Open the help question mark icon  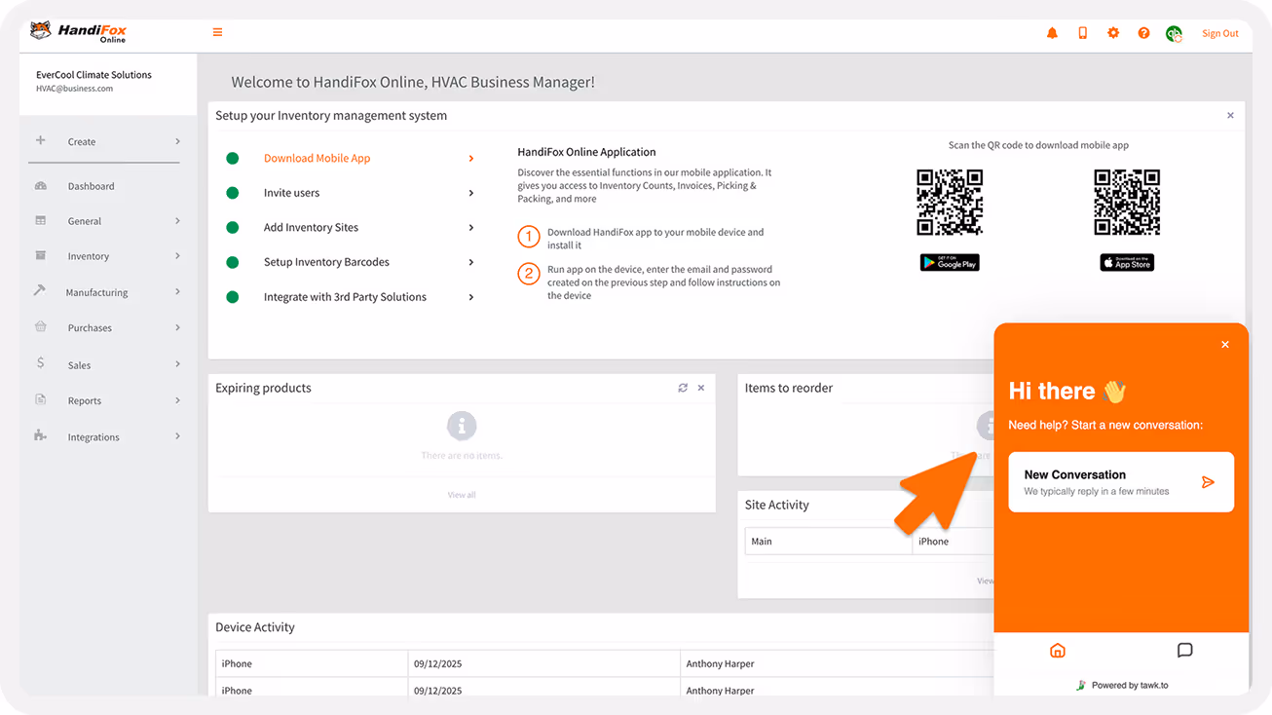tap(1143, 33)
